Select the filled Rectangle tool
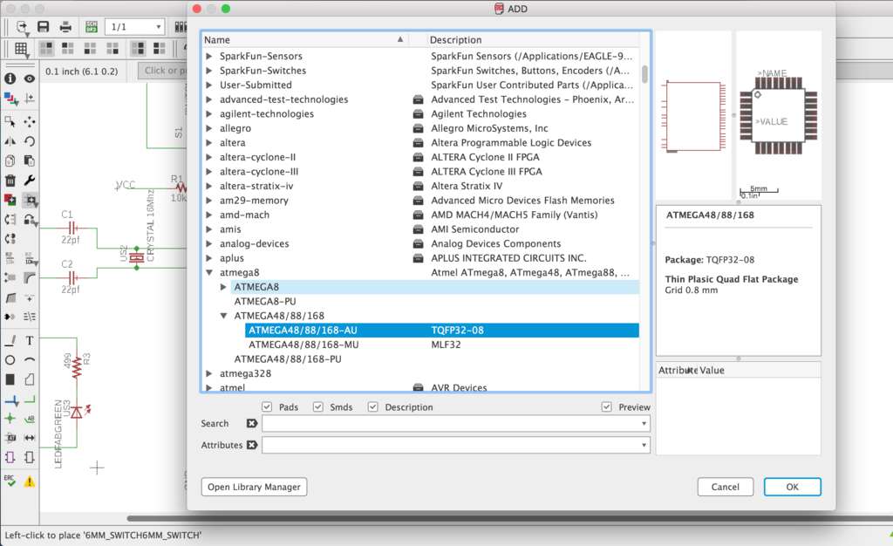 click(10, 379)
